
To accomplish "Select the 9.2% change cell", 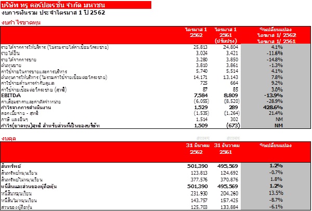I will [277, 83].
